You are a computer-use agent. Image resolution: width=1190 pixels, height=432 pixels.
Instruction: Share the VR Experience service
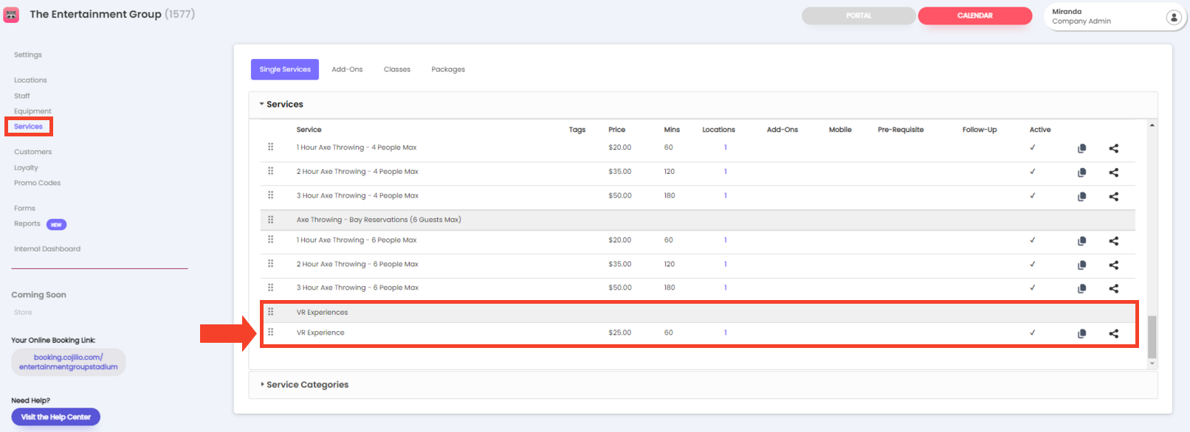pos(1113,333)
